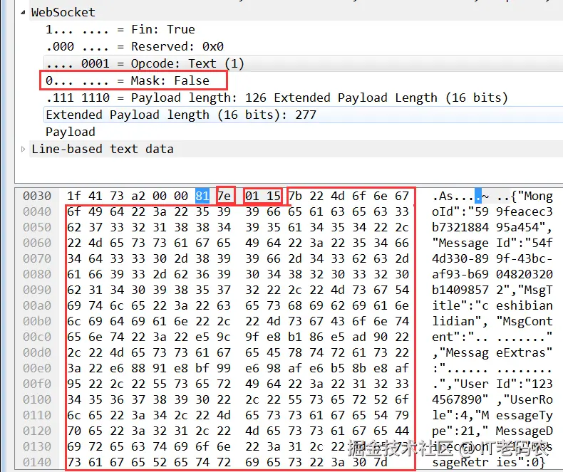Click ASCII text eExtras" in row 00d0
The image size is (563, 472).
pyautogui.click(x=525, y=352)
